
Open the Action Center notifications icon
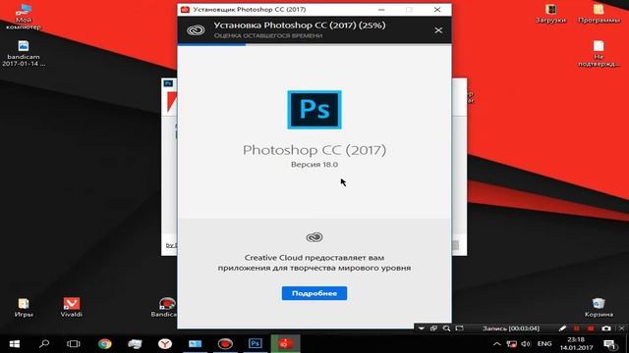click(609, 344)
